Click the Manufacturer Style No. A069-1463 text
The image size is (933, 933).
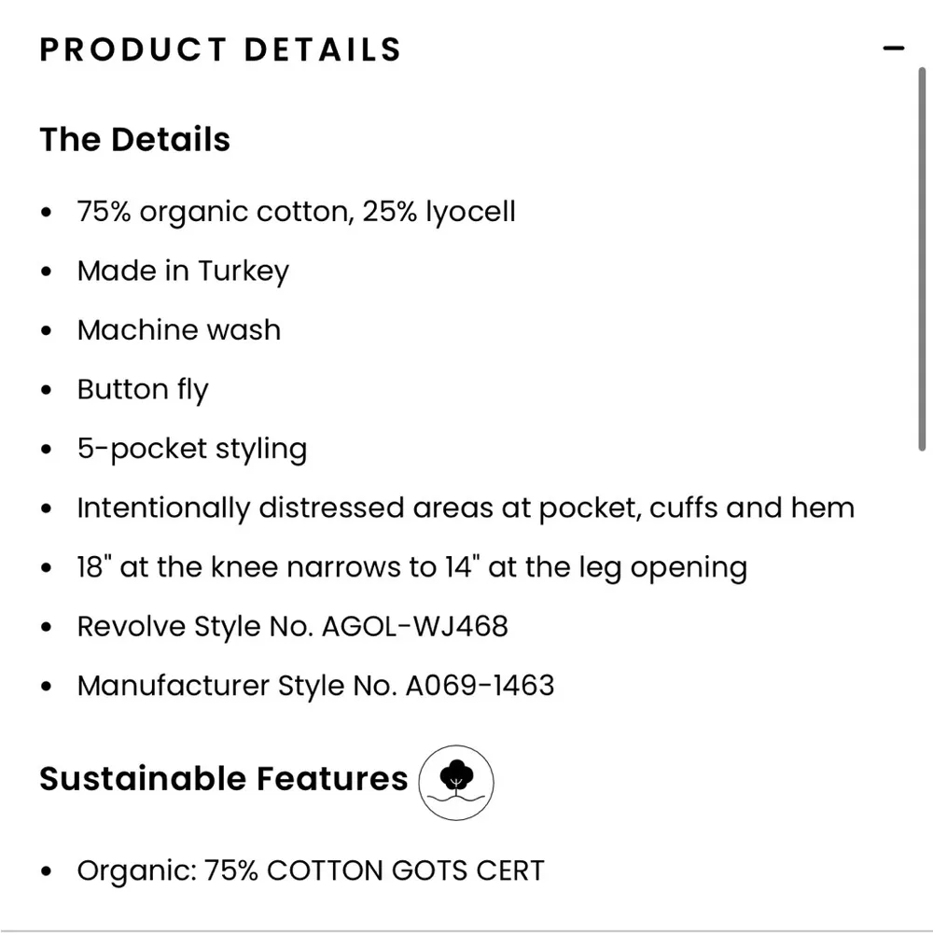(315, 685)
